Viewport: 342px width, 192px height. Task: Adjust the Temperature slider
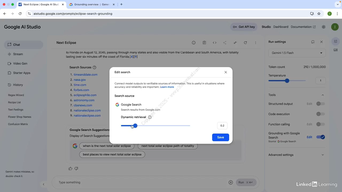[x=287, y=81]
